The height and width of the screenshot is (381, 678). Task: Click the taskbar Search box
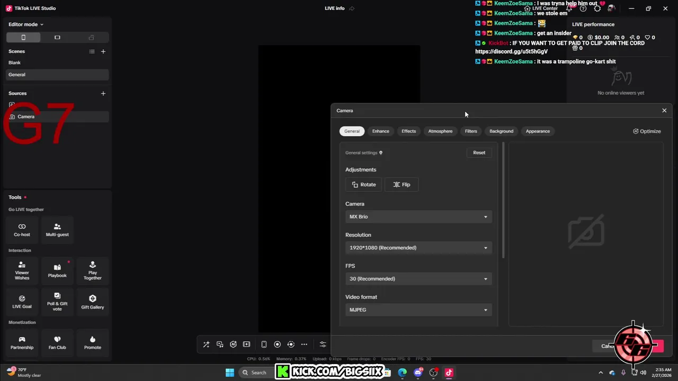click(256, 373)
